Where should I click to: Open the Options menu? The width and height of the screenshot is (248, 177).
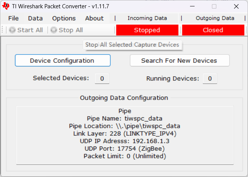[64, 18]
